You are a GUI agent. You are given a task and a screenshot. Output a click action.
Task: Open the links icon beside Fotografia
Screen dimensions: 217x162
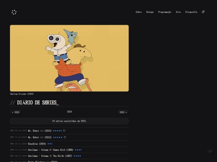pyautogui.click(x=203, y=12)
